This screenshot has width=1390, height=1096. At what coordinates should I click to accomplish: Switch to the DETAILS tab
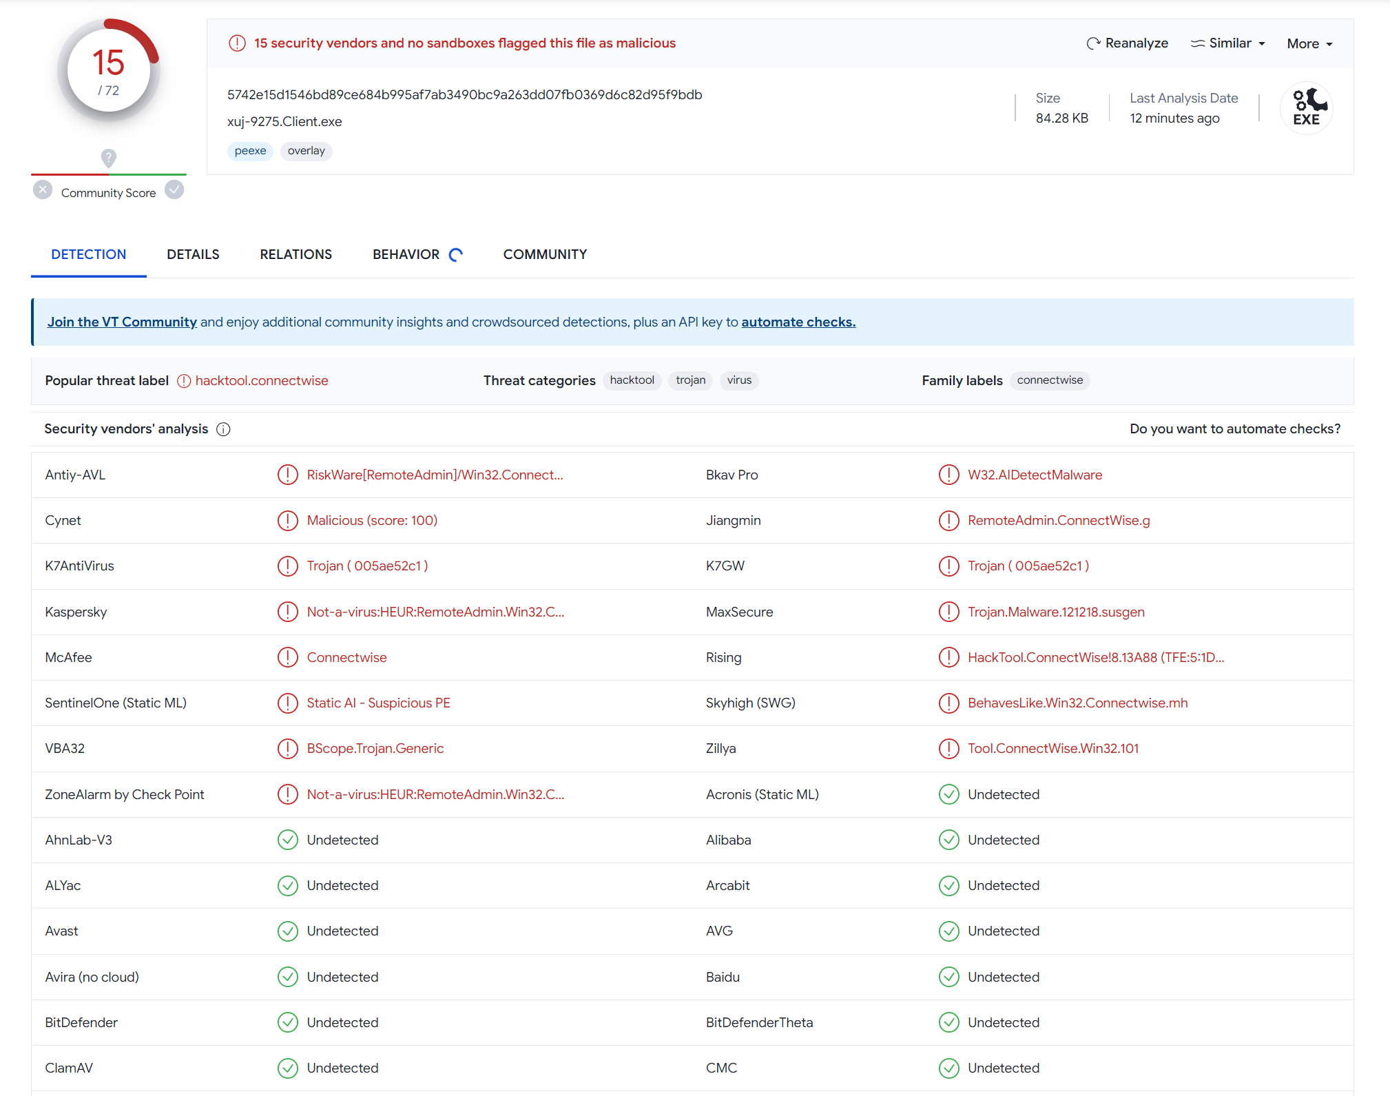pyautogui.click(x=193, y=254)
